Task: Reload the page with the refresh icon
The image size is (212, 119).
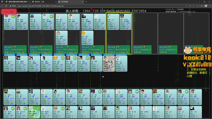Action: 6,6
